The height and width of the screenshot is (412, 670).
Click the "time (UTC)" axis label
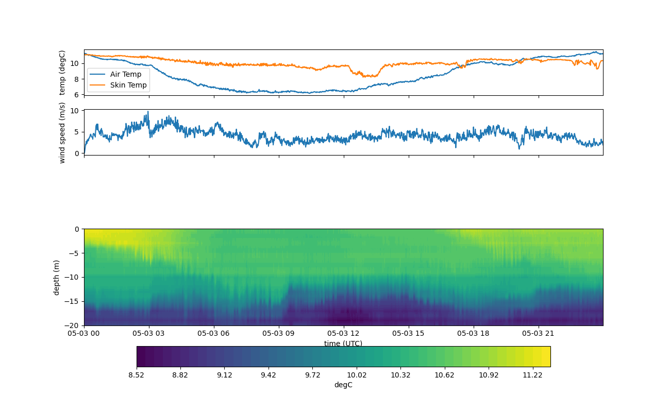[x=343, y=344]
